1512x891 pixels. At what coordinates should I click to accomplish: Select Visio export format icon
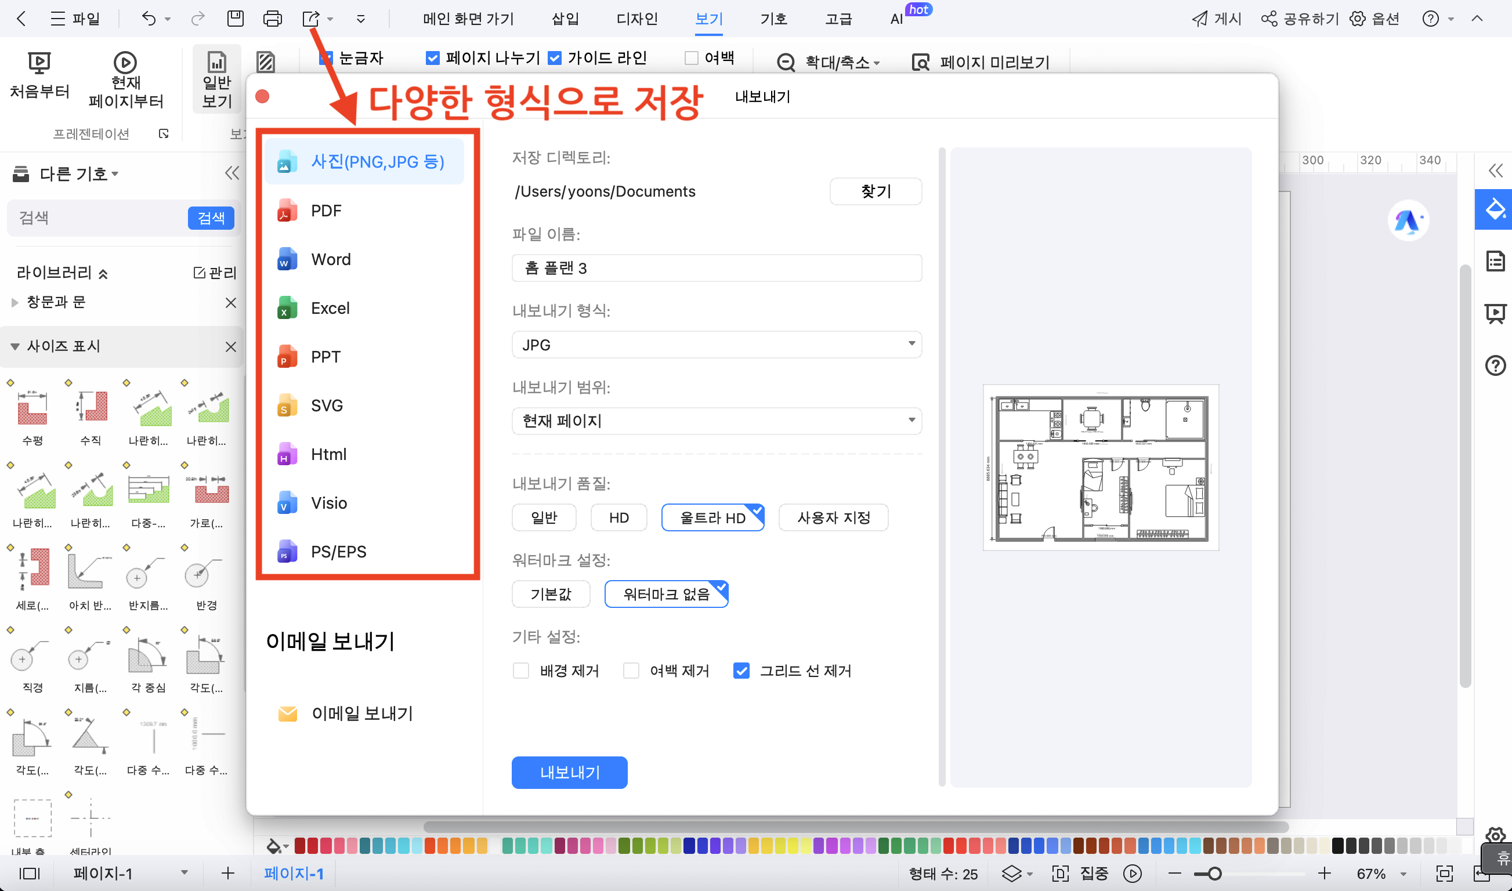(x=285, y=503)
